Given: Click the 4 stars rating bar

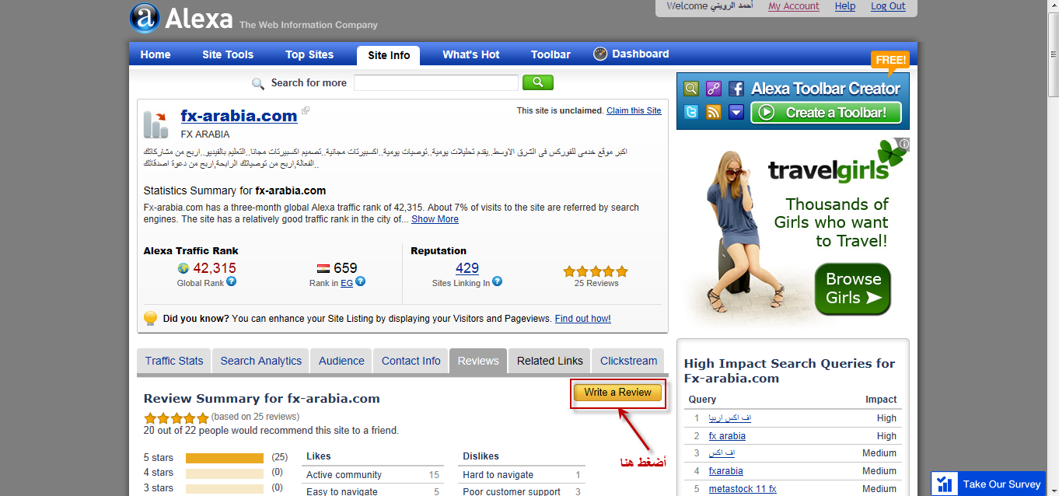Looking at the screenshot, I should tap(225, 473).
